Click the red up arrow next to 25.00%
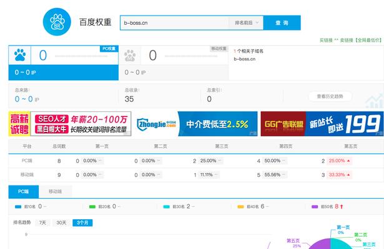 pyautogui.click(x=348, y=161)
